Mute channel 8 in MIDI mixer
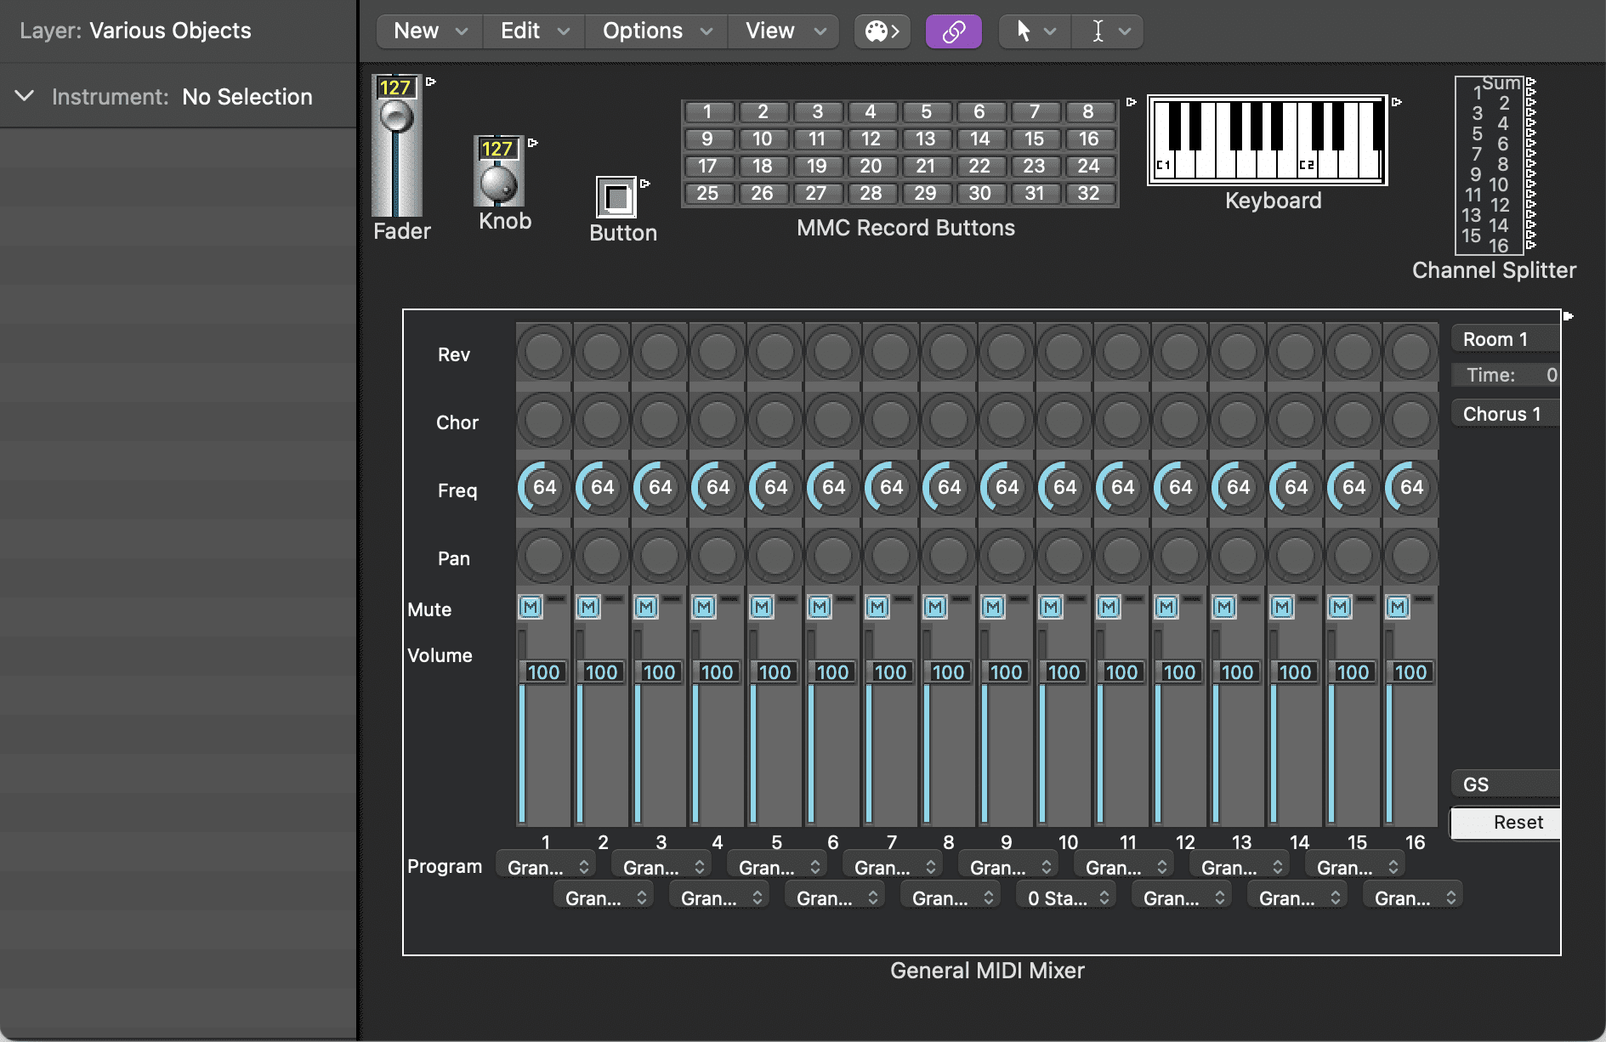This screenshot has height=1042, width=1606. point(935,607)
